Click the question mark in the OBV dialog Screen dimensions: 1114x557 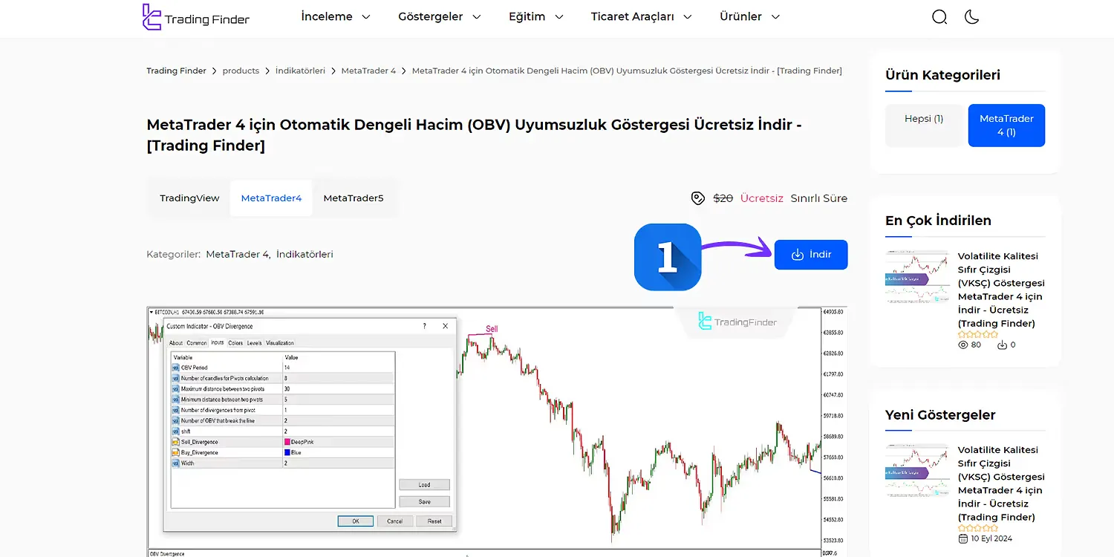coord(424,326)
